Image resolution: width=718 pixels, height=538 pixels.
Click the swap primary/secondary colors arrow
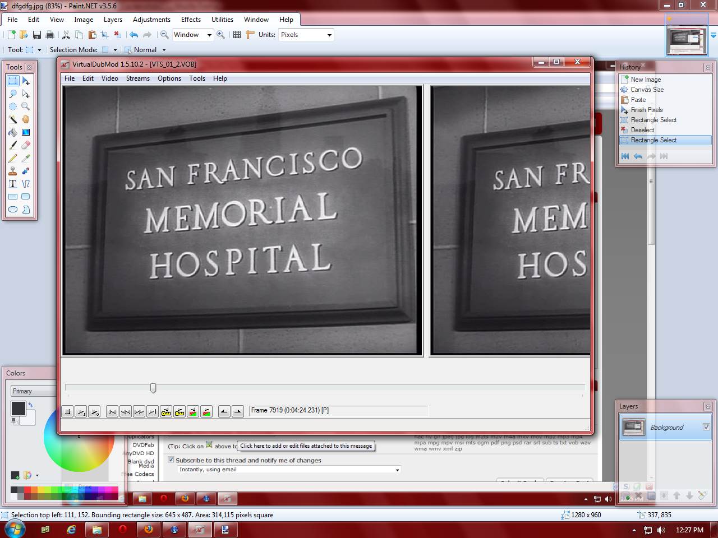31,405
